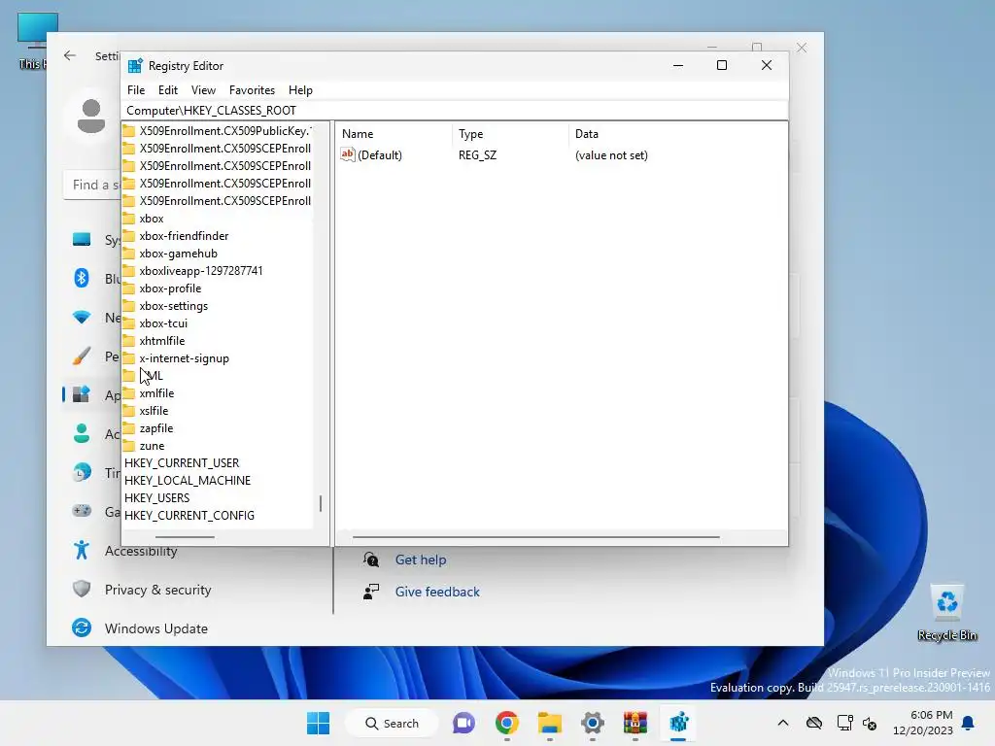Screen dimensions: 995x746
Task: Open Give feedback link in Settings
Action: 437,592
